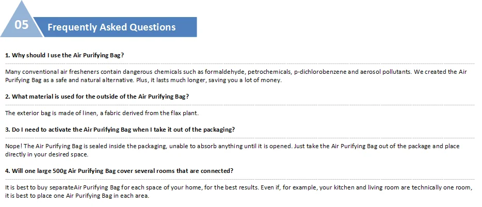Click the answer about kitchen and living room
Viewport: 482px width, 207px height.
point(238,192)
